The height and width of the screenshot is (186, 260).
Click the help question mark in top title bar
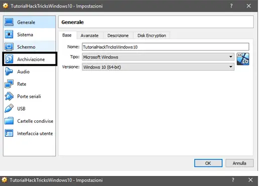[231, 6]
